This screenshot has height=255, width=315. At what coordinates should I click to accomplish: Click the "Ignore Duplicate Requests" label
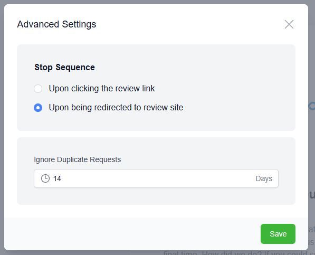pos(78,159)
